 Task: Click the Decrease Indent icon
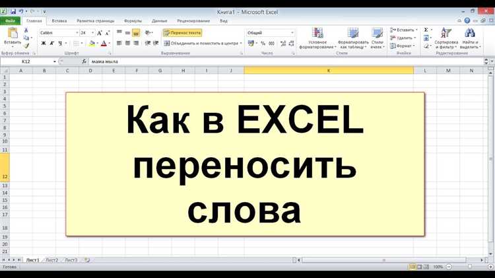pos(147,43)
